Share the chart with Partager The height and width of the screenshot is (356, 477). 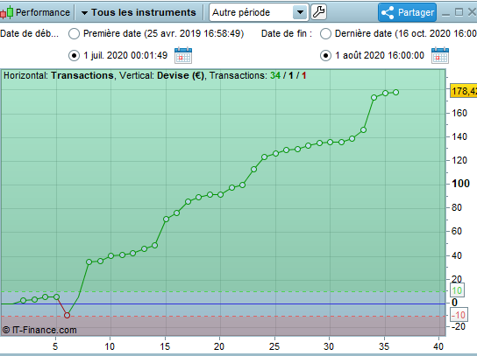click(407, 12)
